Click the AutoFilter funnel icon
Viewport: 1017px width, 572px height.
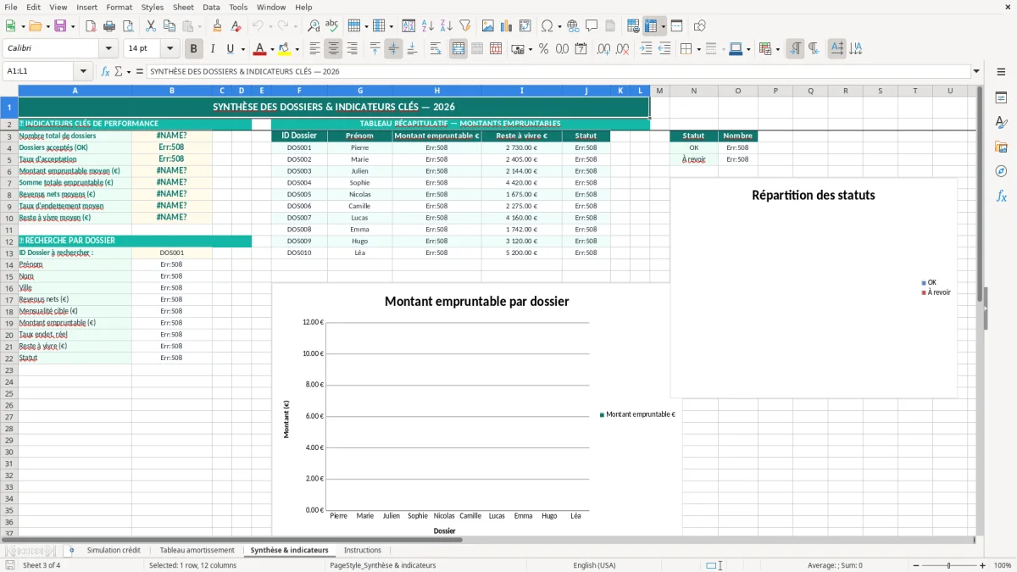coord(465,26)
